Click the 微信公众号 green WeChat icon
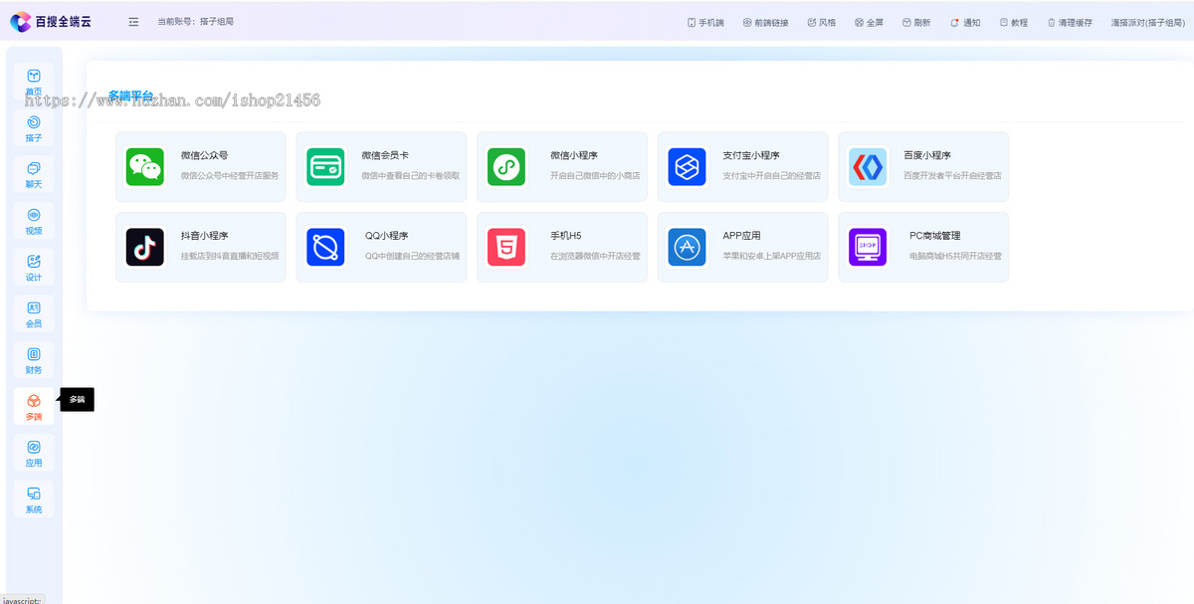This screenshot has height=604, width=1194. [145, 167]
